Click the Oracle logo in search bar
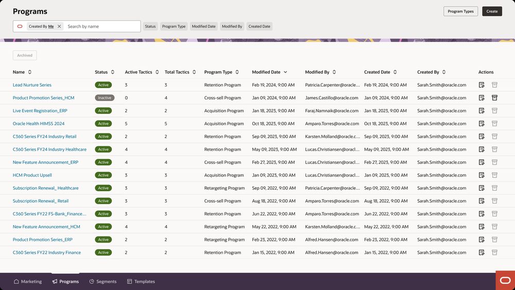The image size is (515, 290). (20, 26)
